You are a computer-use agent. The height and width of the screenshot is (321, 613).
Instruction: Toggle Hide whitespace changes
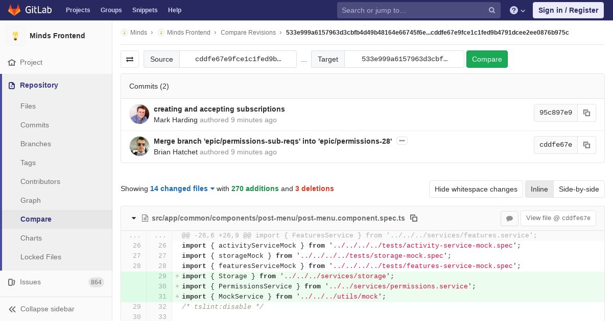(x=476, y=189)
